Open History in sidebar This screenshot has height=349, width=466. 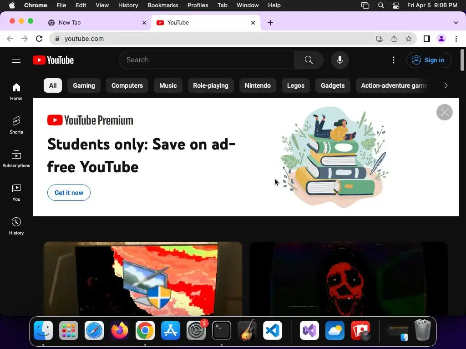click(x=16, y=226)
